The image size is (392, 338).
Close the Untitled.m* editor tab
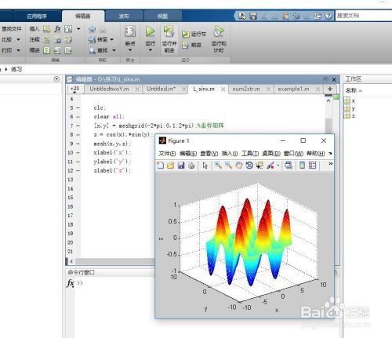click(184, 89)
